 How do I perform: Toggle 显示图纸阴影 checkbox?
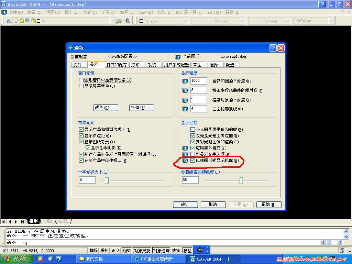coord(88,148)
